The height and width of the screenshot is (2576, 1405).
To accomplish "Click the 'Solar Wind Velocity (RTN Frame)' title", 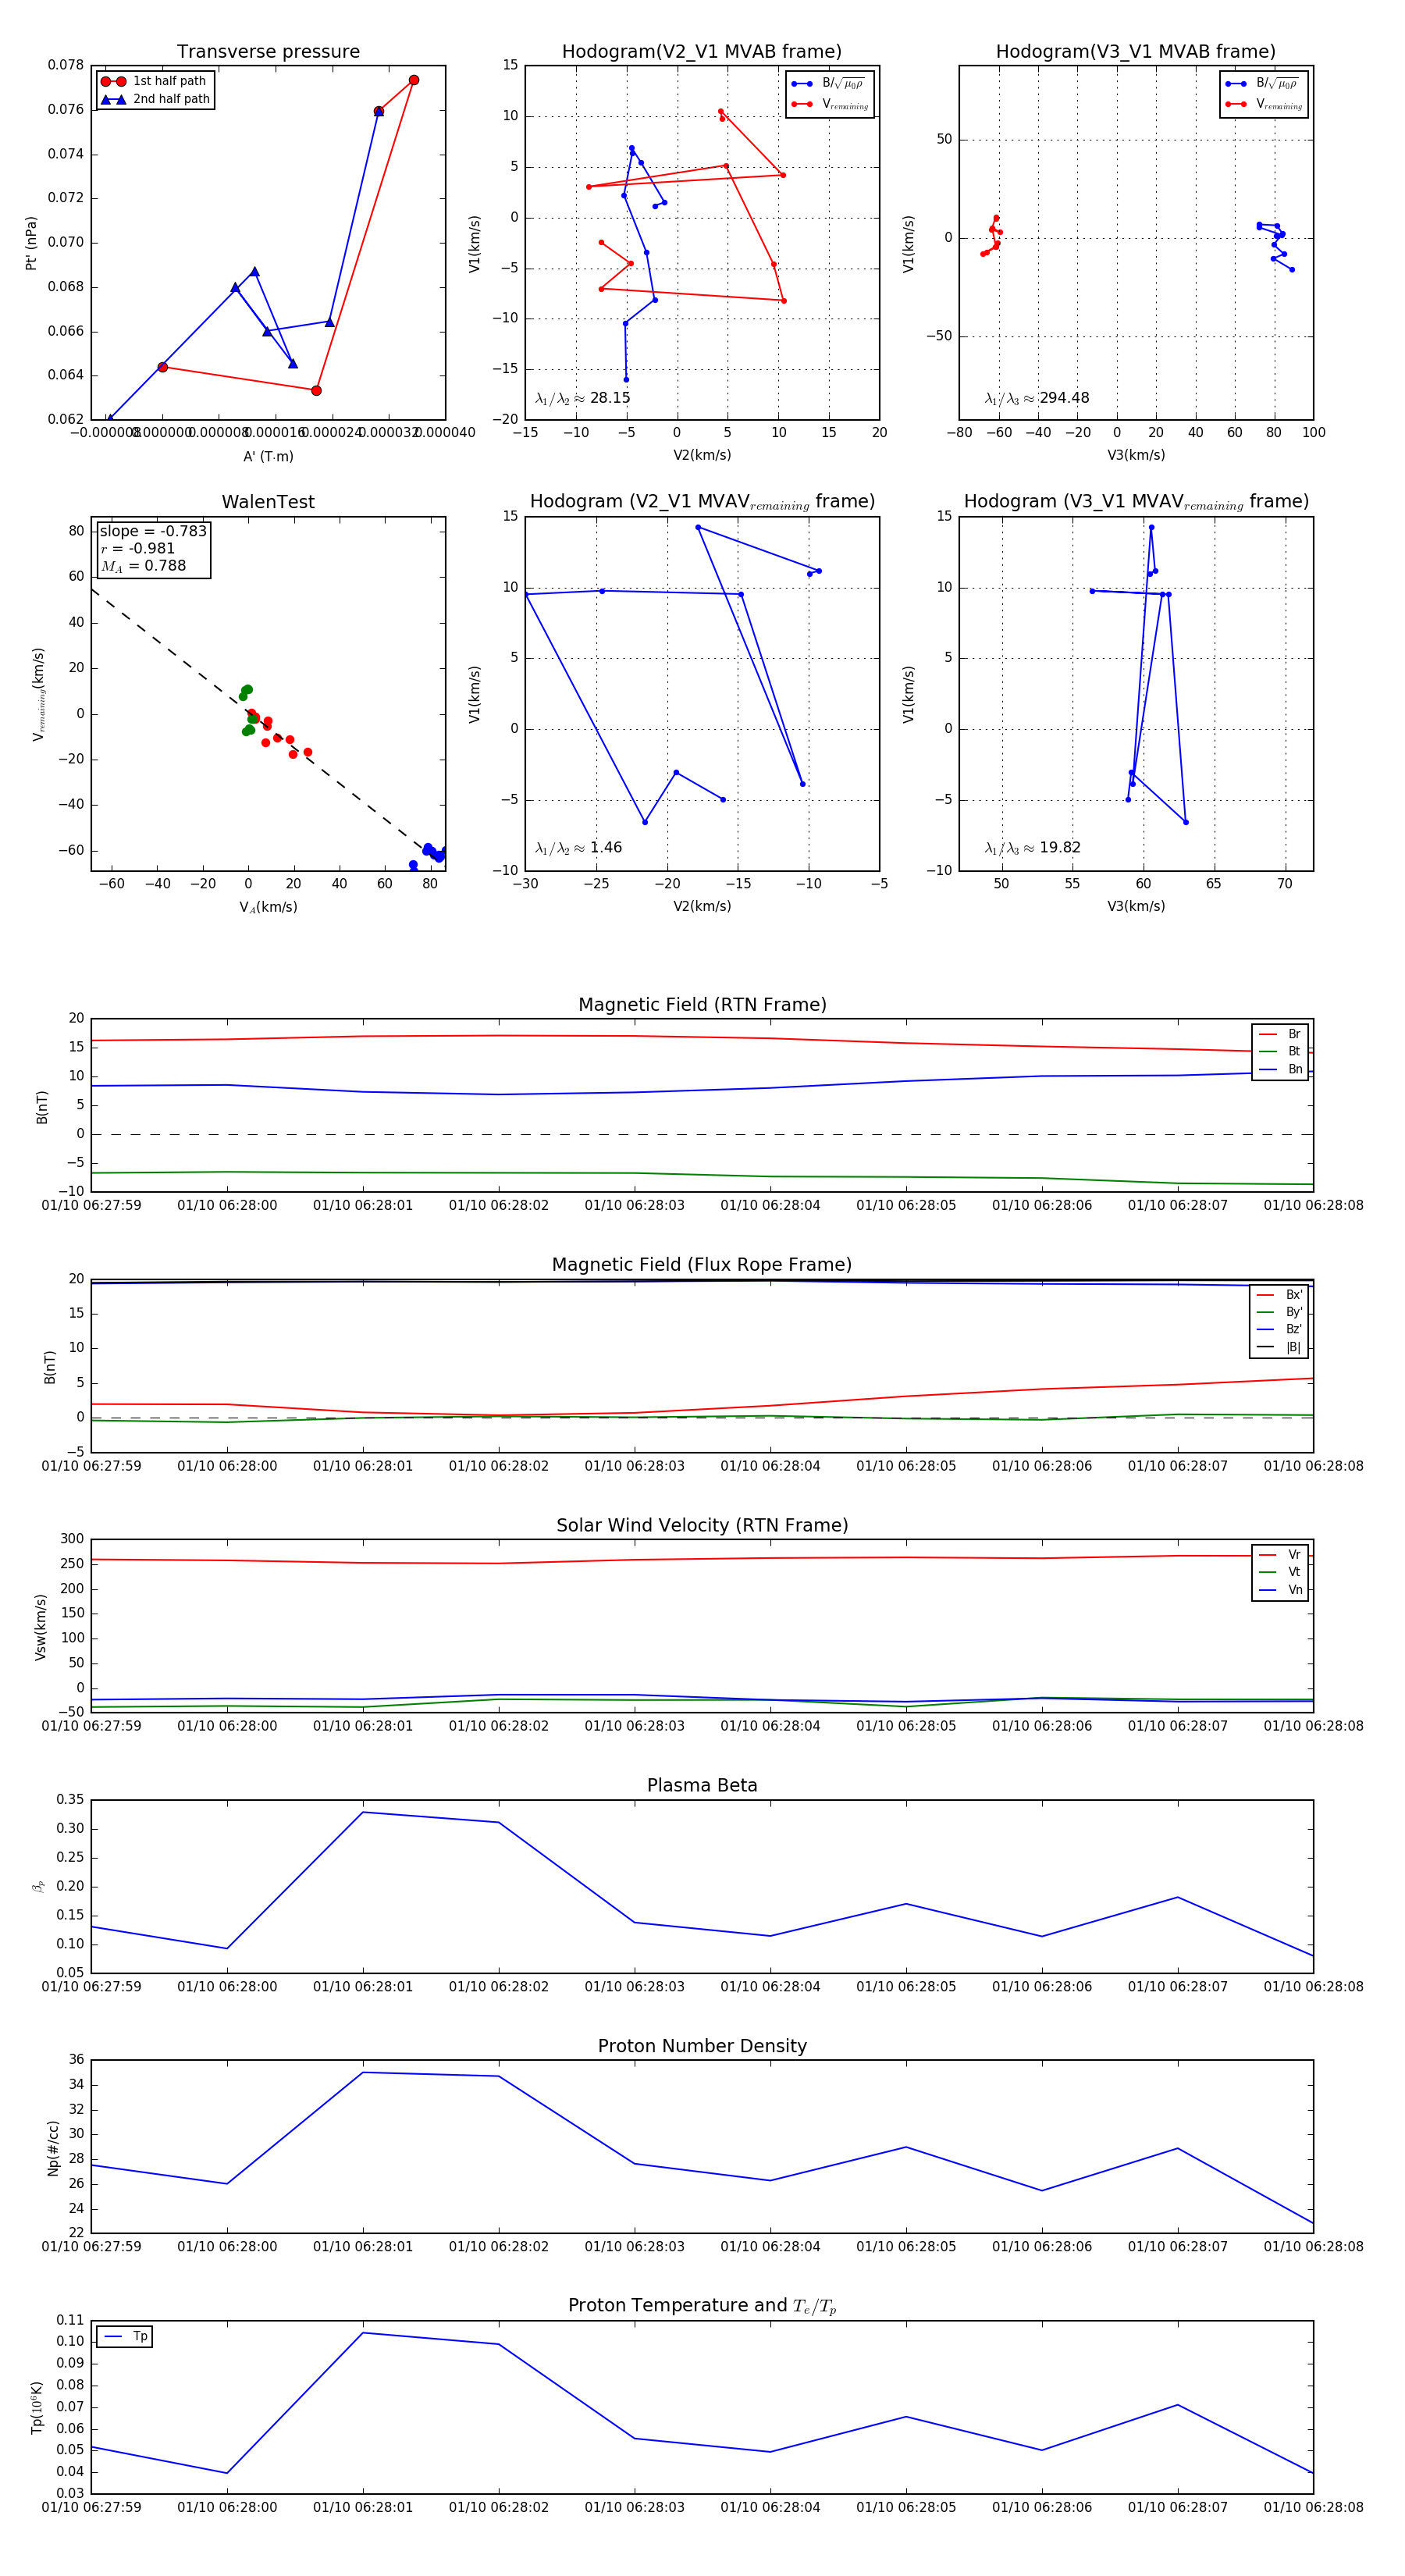I will 702,1525.
